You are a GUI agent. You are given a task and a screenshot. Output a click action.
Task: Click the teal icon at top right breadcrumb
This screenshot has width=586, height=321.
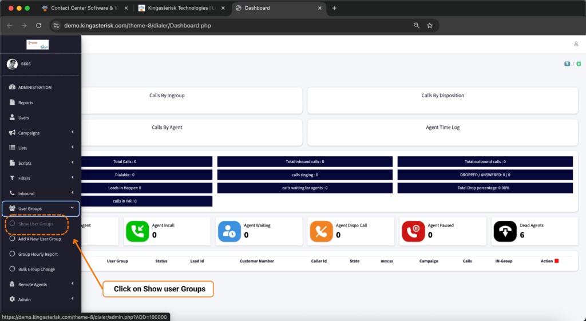(567, 64)
